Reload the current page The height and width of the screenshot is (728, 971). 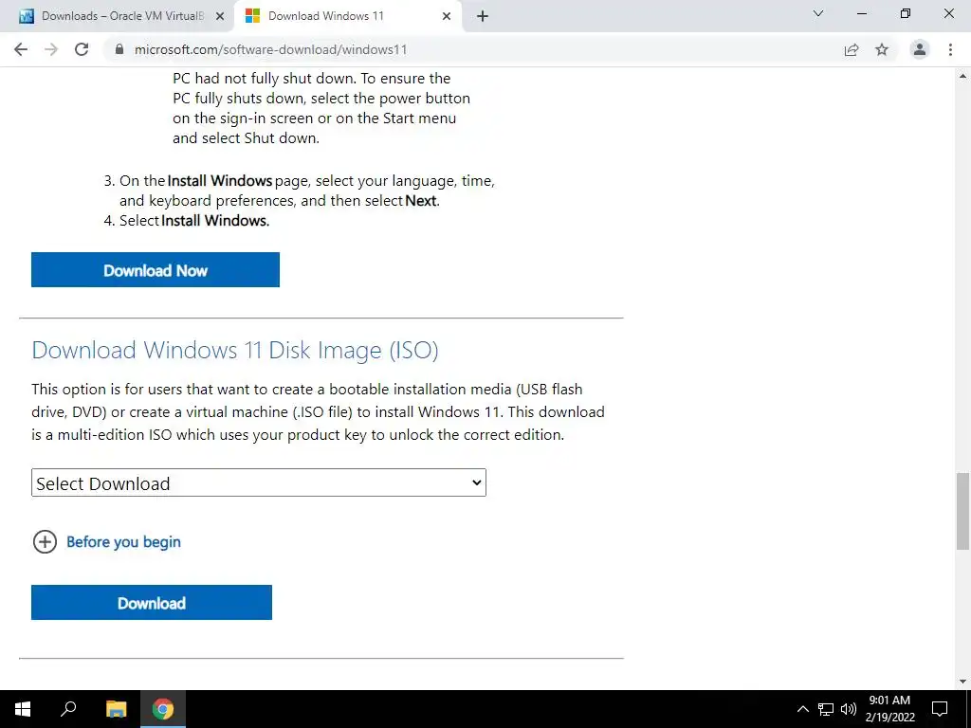(x=82, y=49)
